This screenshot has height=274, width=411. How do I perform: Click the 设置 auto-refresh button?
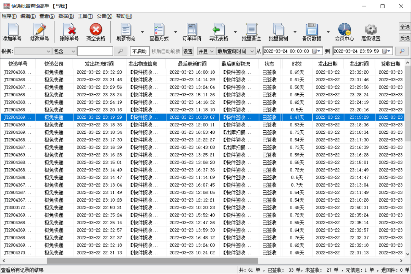[188, 51]
